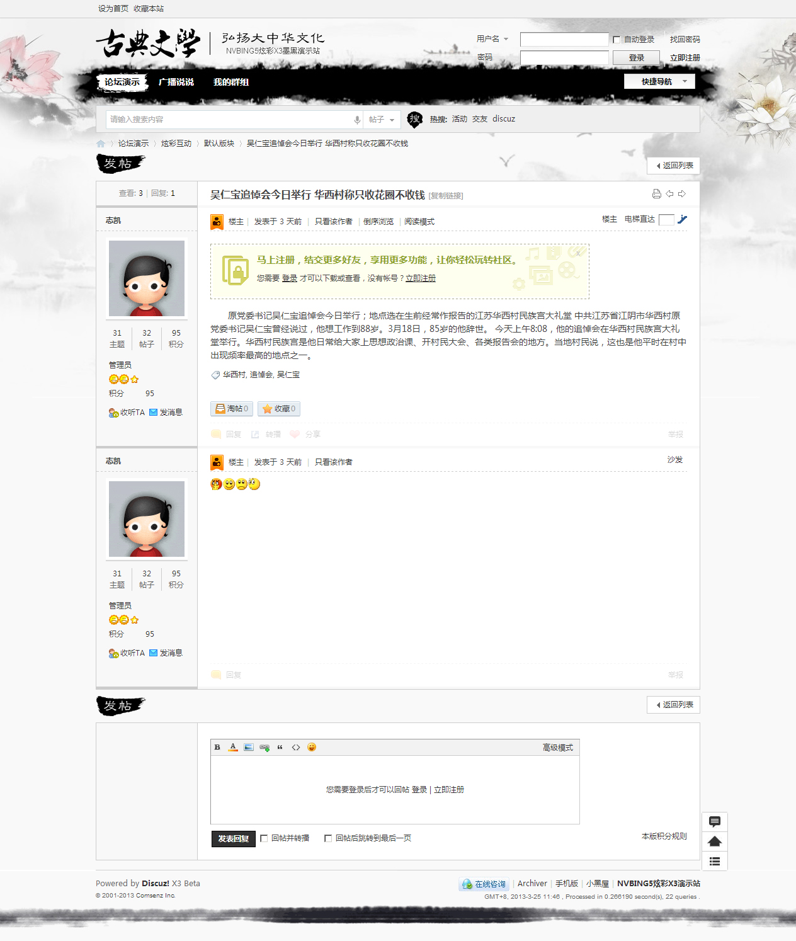Click 发消息 in the first author panel
The width and height of the screenshot is (796, 941).
(166, 413)
